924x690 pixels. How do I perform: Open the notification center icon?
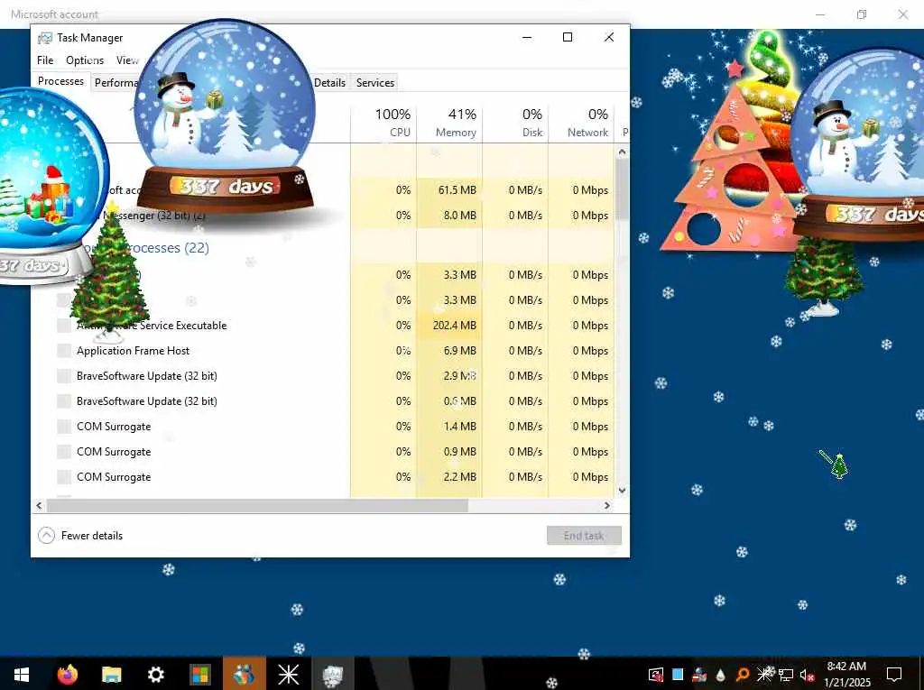pos(894,674)
